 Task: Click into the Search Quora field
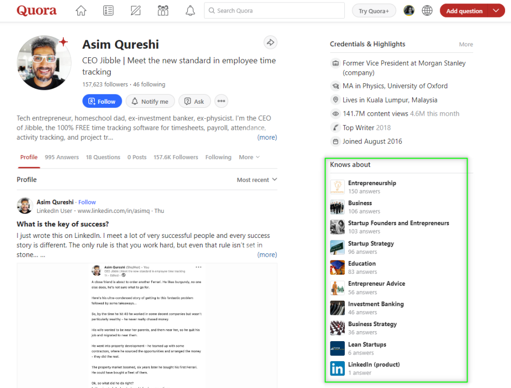[x=274, y=10]
